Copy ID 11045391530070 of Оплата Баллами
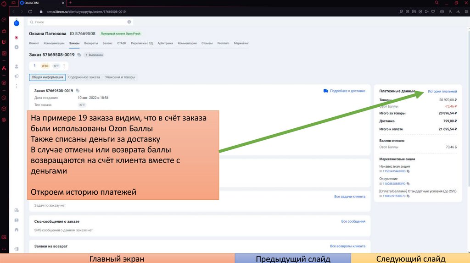Viewport: 470px width, 263px height. (408, 196)
